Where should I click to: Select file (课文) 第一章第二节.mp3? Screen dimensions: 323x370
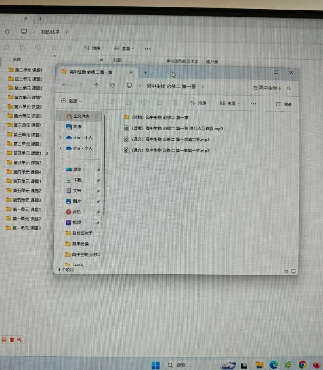(x=167, y=139)
